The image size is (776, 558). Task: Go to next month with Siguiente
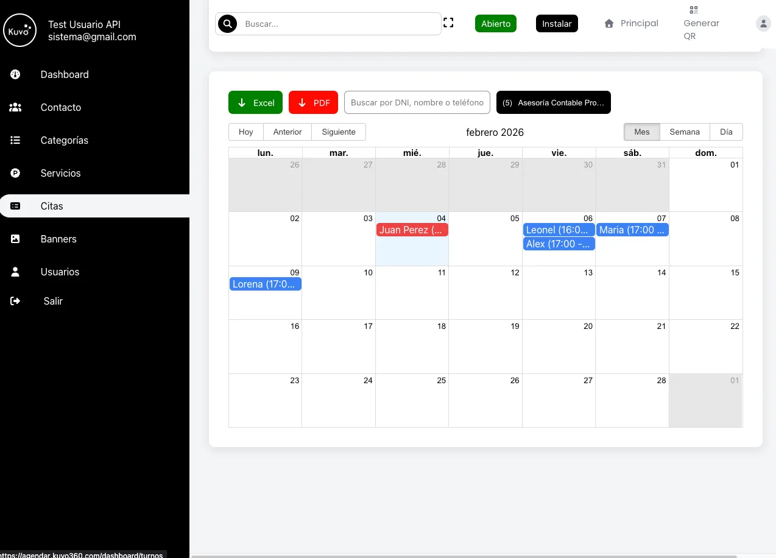(x=339, y=132)
